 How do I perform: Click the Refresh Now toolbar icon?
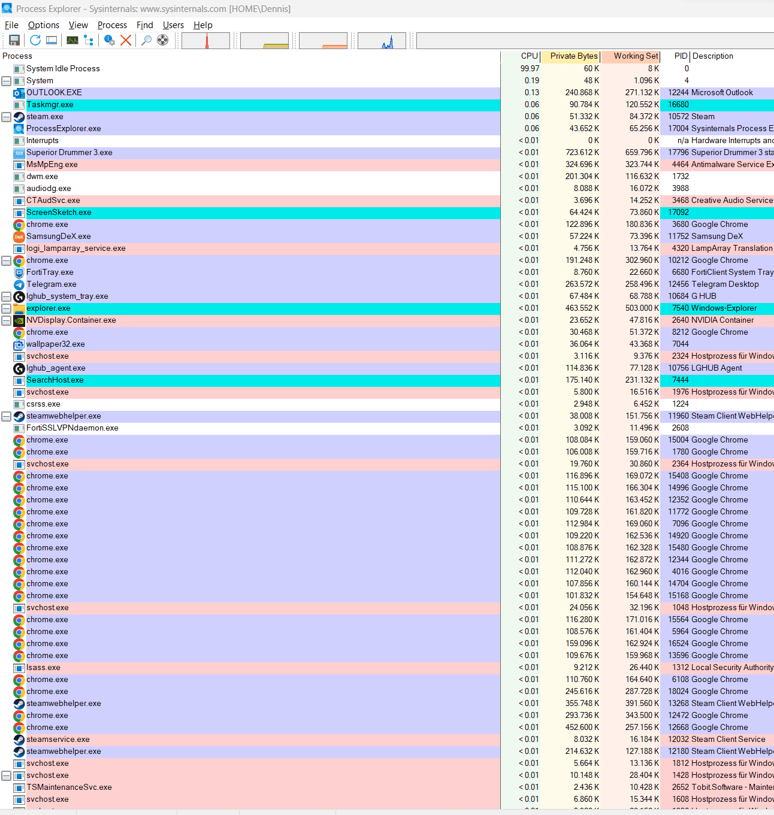pyautogui.click(x=35, y=40)
